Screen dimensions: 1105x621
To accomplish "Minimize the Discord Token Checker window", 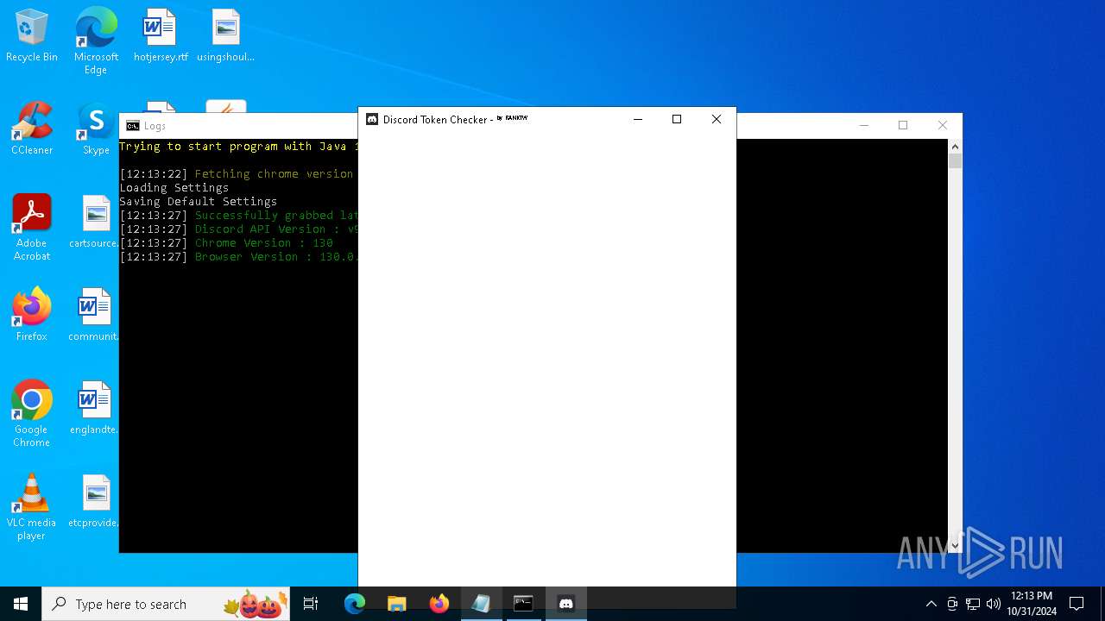I will coord(638,120).
